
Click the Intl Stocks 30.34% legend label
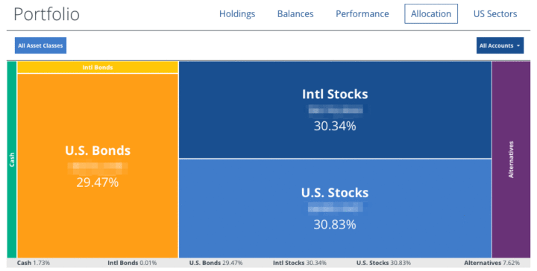point(300,263)
